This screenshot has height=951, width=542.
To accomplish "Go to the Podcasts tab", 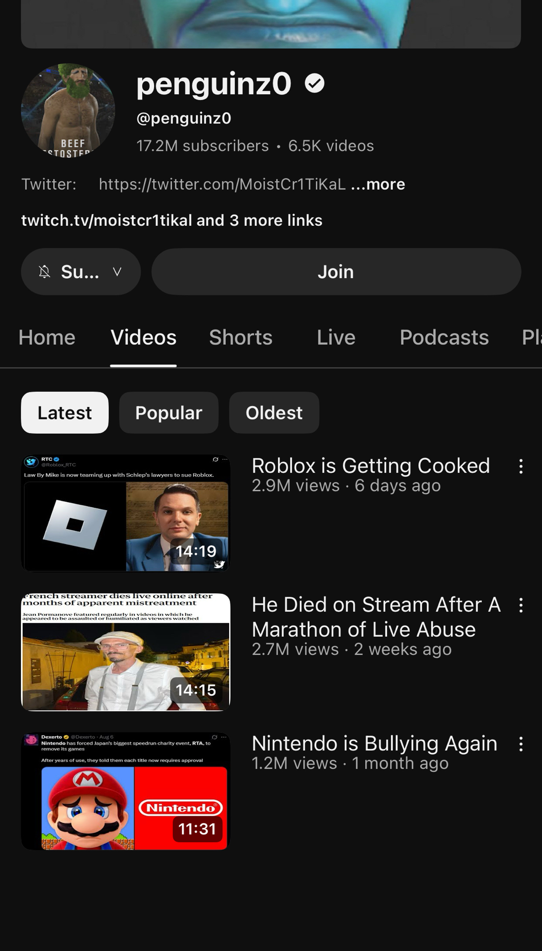I will (444, 338).
